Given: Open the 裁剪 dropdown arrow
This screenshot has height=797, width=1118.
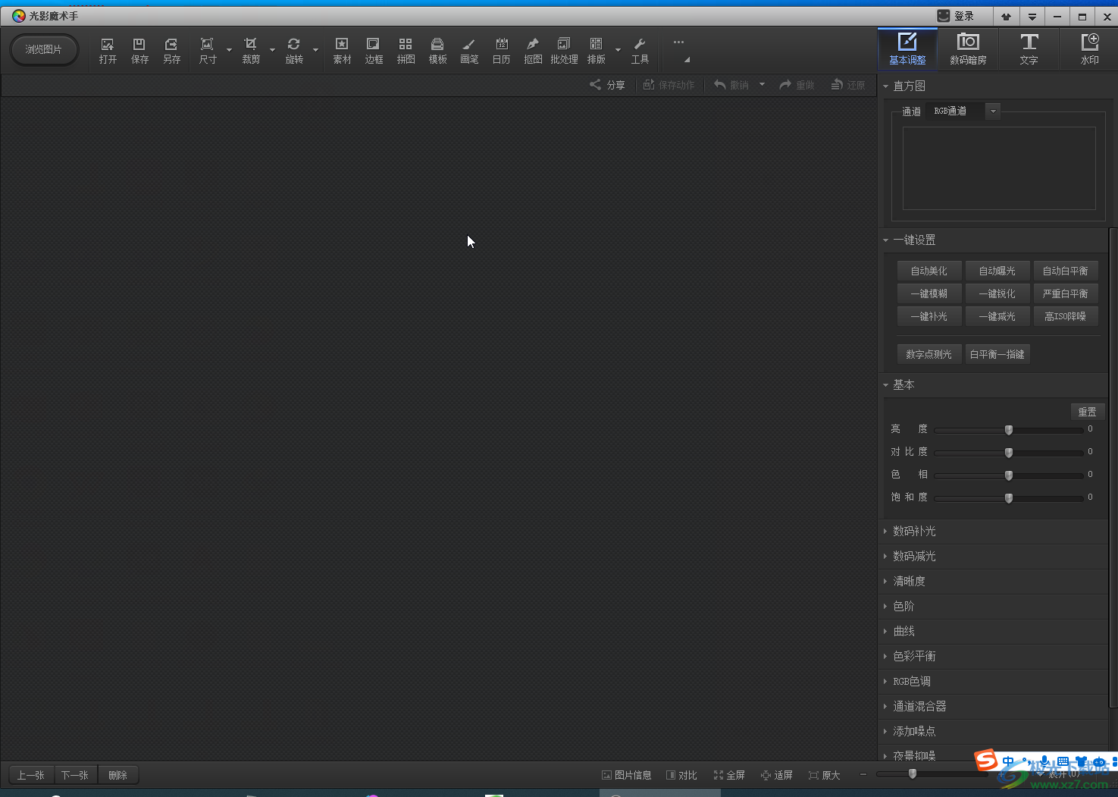Looking at the screenshot, I should point(272,51).
